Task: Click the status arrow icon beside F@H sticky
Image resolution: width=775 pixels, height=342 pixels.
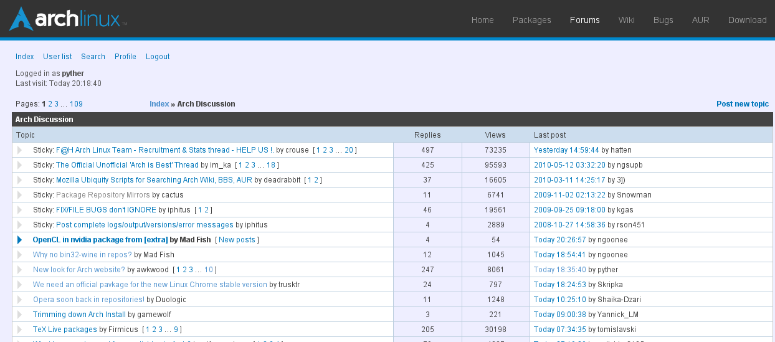Action: click(19, 150)
